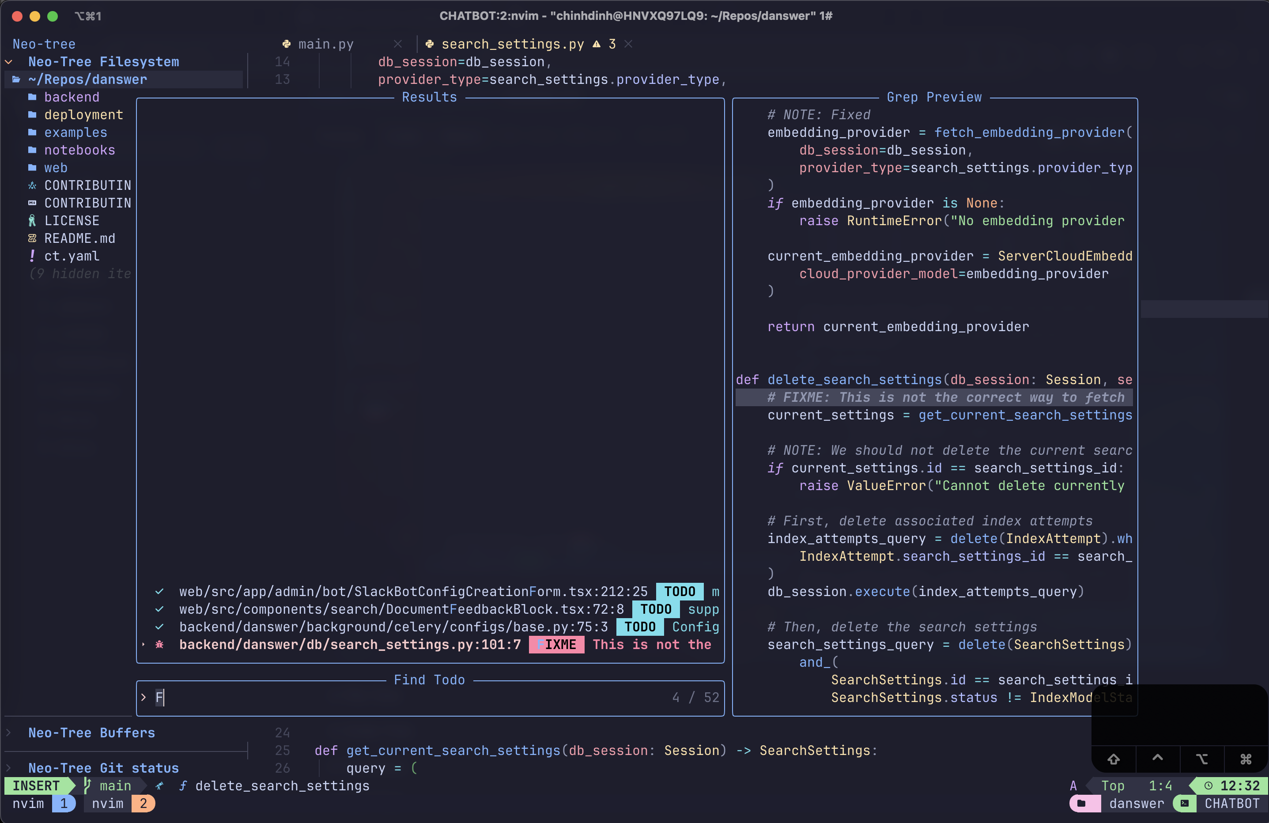Click the LICENSE file icon
1269x823 pixels.
32,221
